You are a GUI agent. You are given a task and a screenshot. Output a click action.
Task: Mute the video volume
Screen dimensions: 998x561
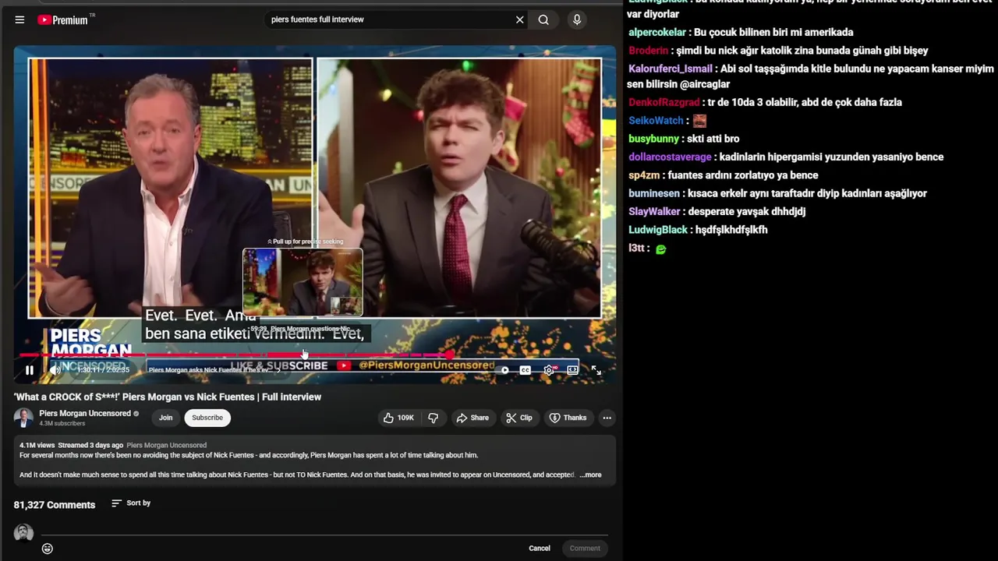point(55,370)
